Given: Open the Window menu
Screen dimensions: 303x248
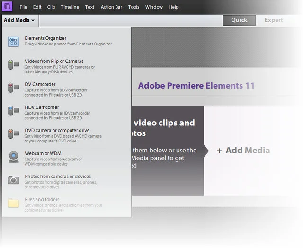Looking at the screenshot, I should click(154, 7).
